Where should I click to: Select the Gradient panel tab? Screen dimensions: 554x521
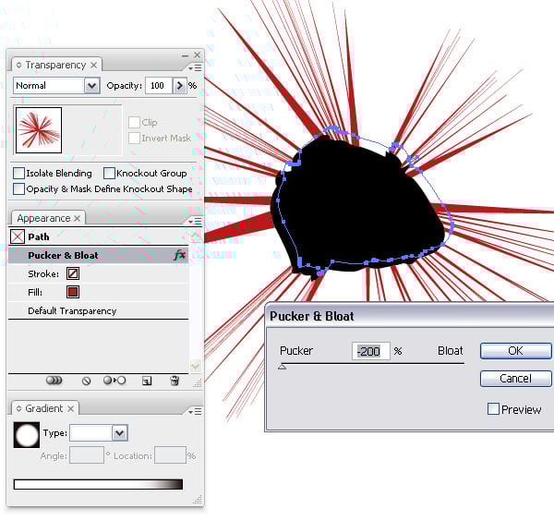(44, 408)
